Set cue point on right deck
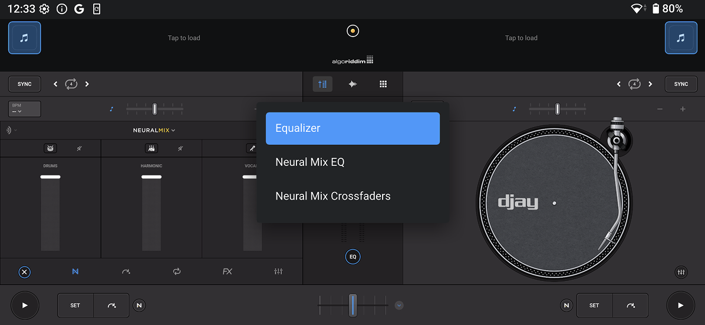The width and height of the screenshot is (705, 325). (x=594, y=305)
